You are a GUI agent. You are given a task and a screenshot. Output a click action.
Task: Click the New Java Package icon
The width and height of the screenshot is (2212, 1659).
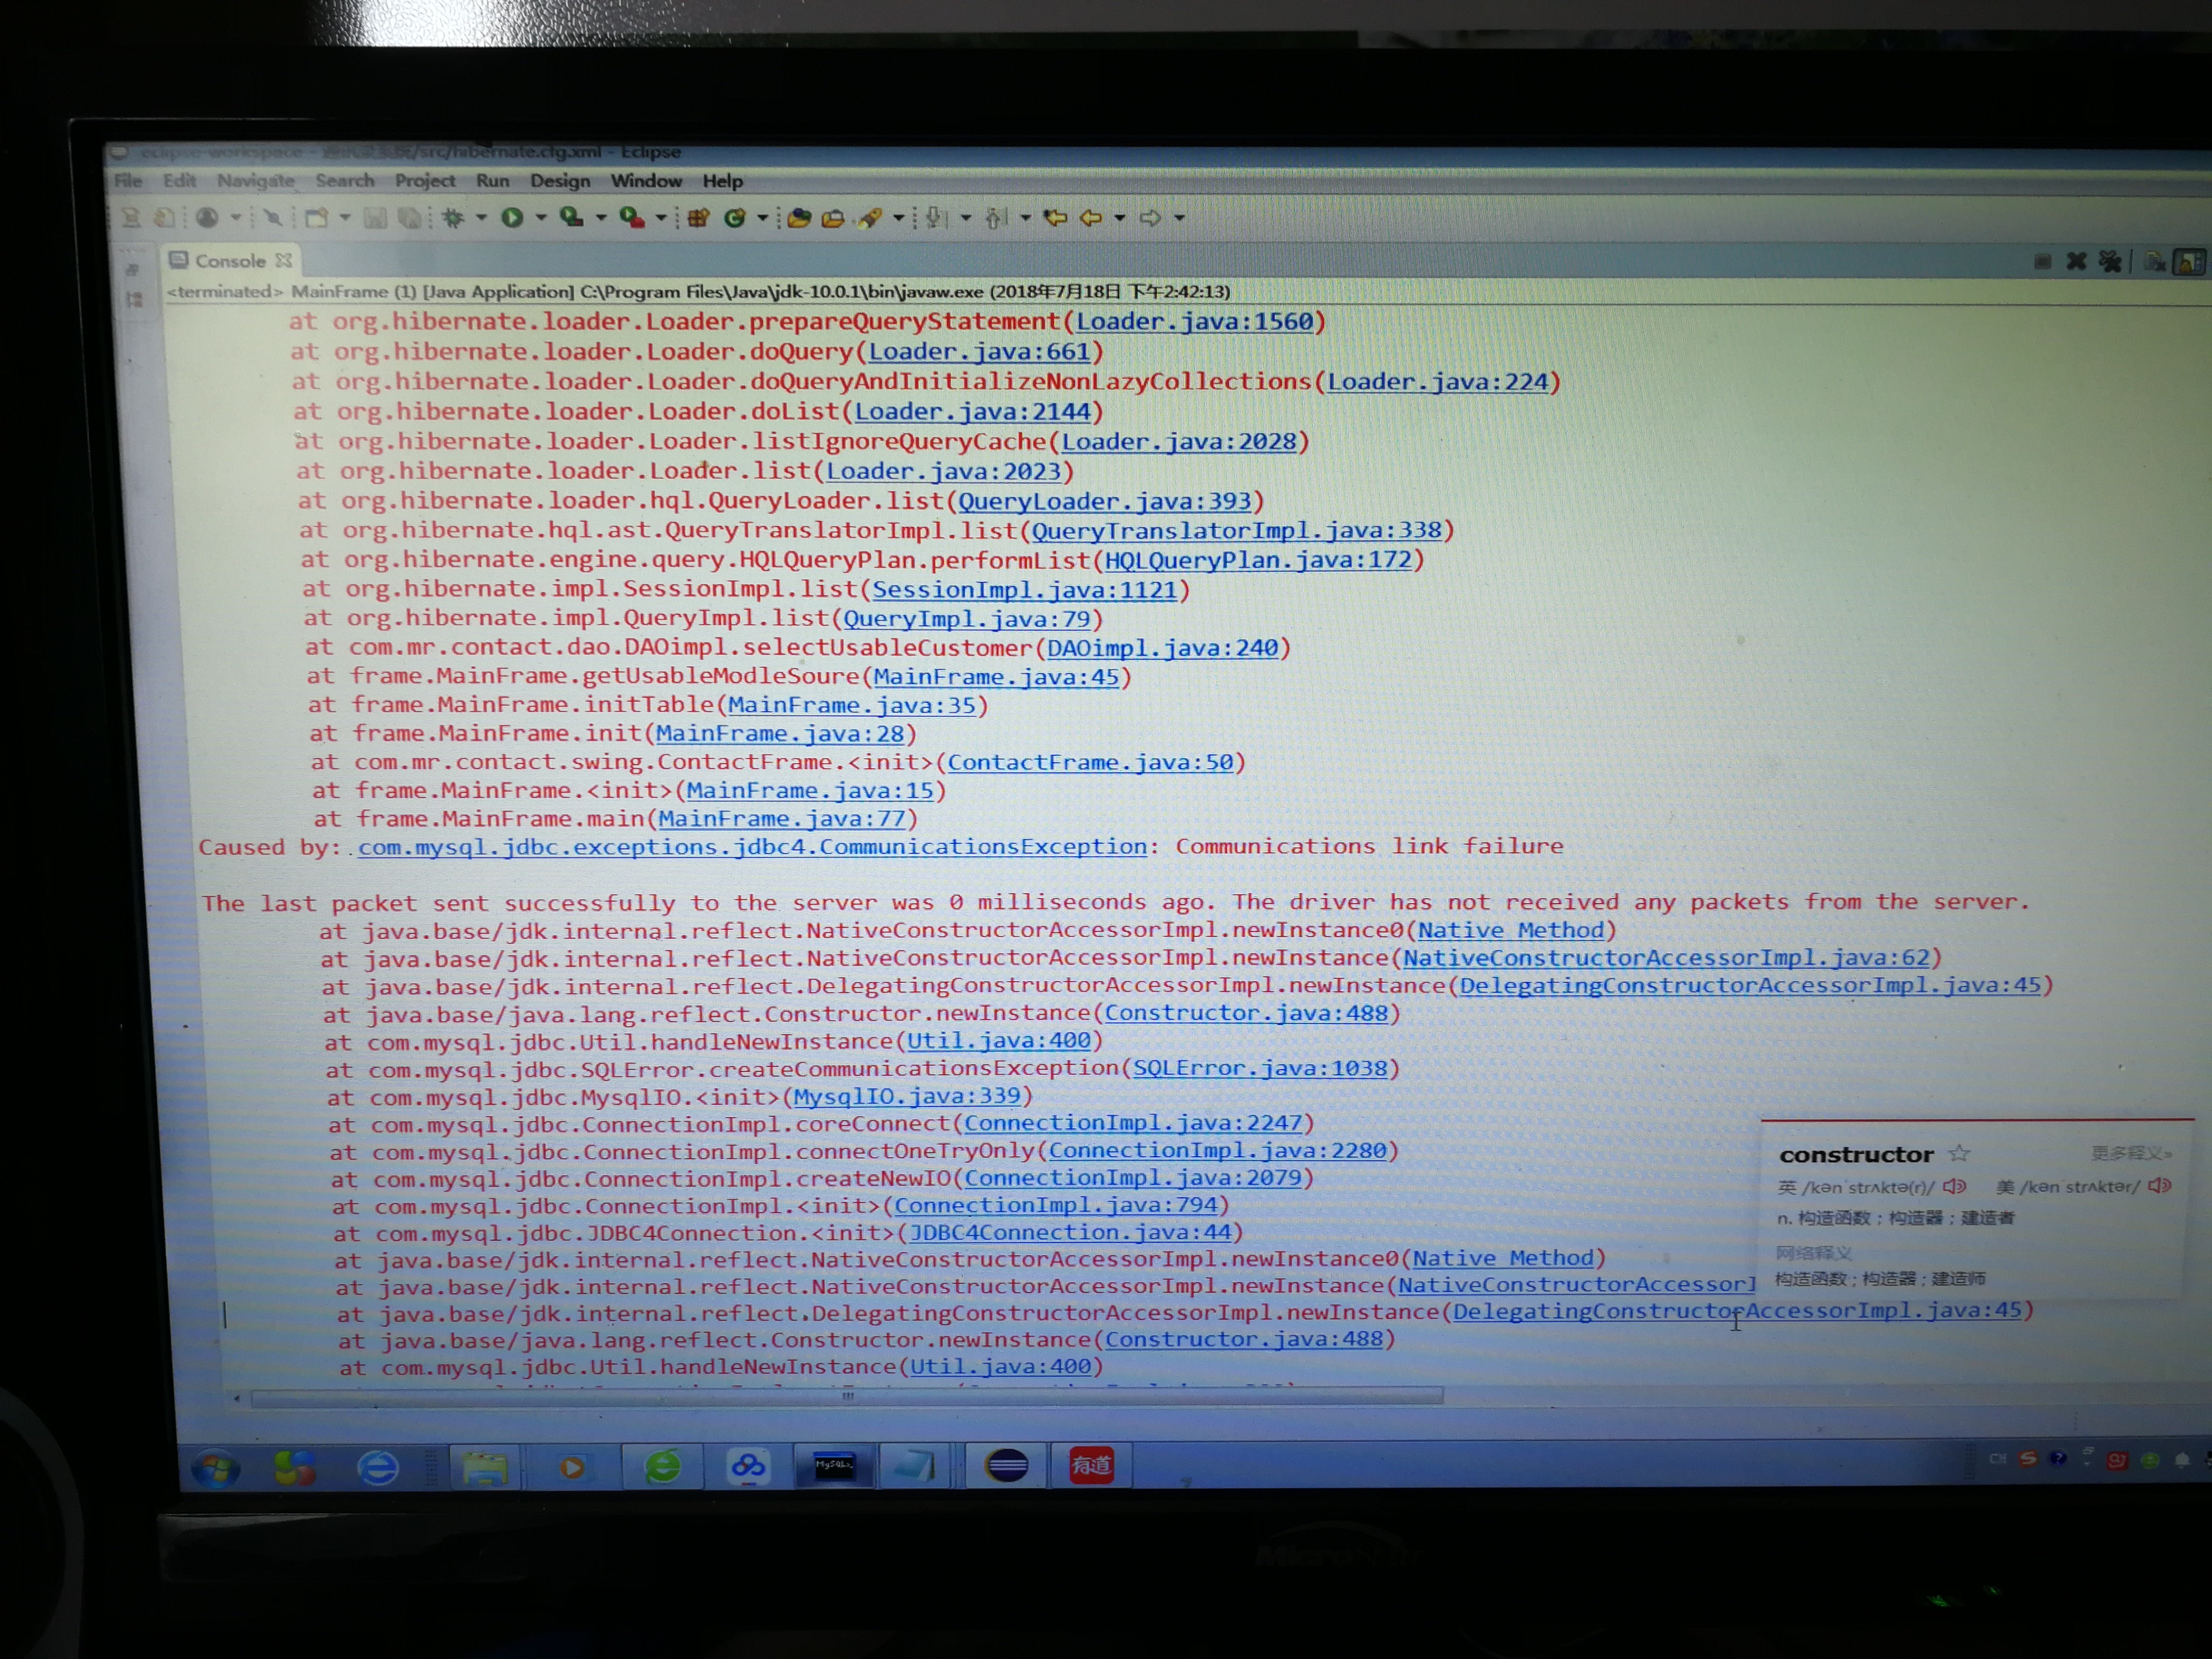[698, 217]
